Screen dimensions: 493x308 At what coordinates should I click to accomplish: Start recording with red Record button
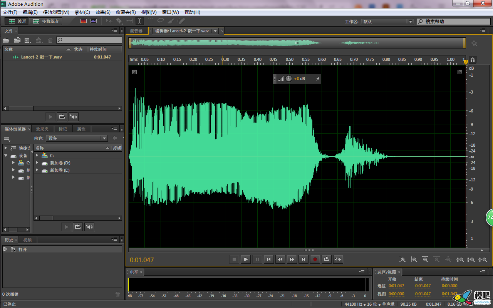coord(315,259)
